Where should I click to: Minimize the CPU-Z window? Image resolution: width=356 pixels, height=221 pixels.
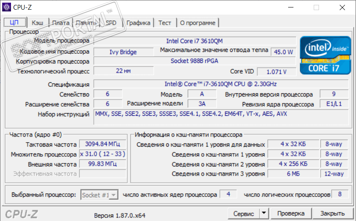[291, 7]
